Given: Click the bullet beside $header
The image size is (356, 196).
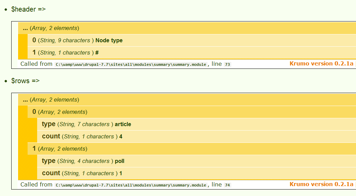Looking at the screenshot, I should tap(6, 10).
